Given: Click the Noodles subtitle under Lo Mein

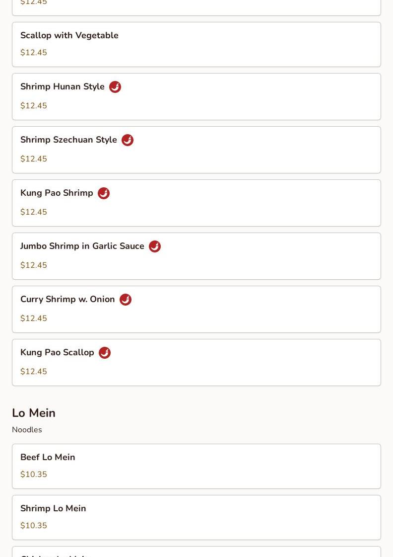Looking at the screenshot, I should [27, 430].
